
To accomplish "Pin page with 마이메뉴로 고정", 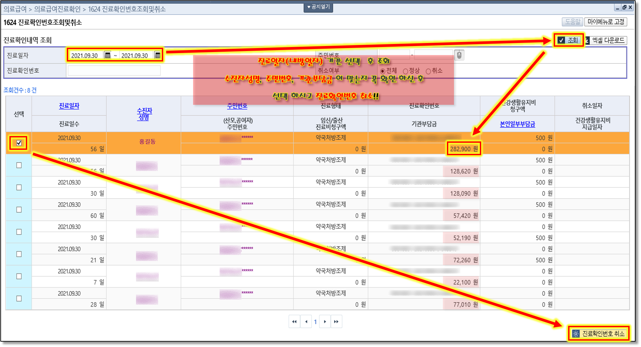I will 605,22.
